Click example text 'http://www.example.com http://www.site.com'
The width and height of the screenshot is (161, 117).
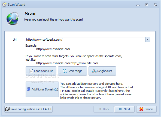point(67,63)
